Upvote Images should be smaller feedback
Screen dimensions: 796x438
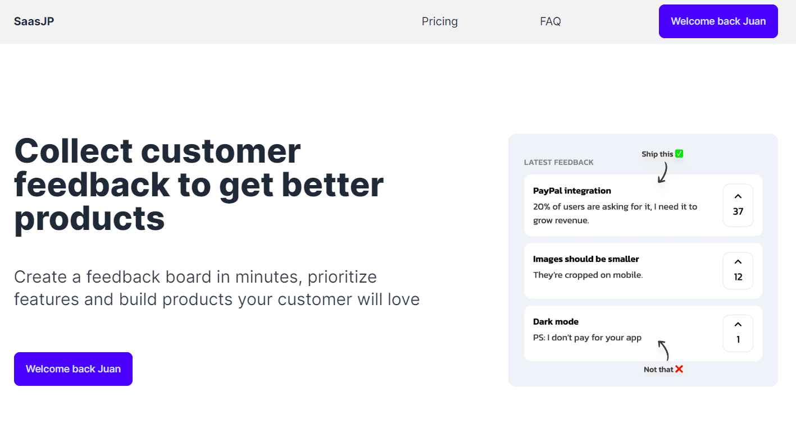point(738,270)
